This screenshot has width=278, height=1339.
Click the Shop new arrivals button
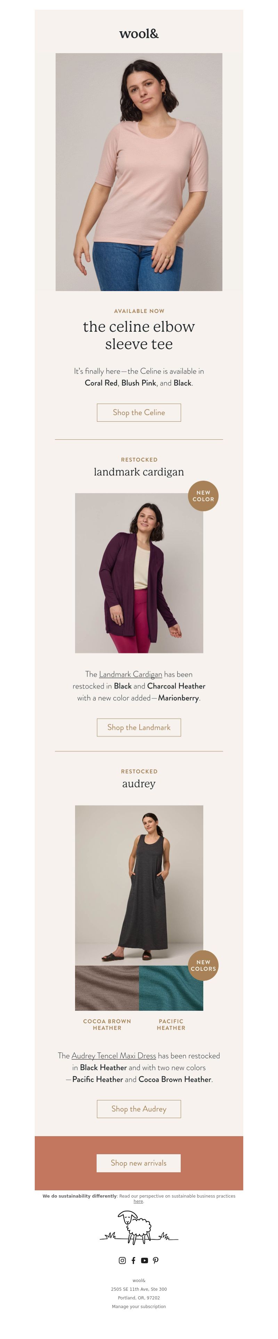click(x=139, y=1163)
